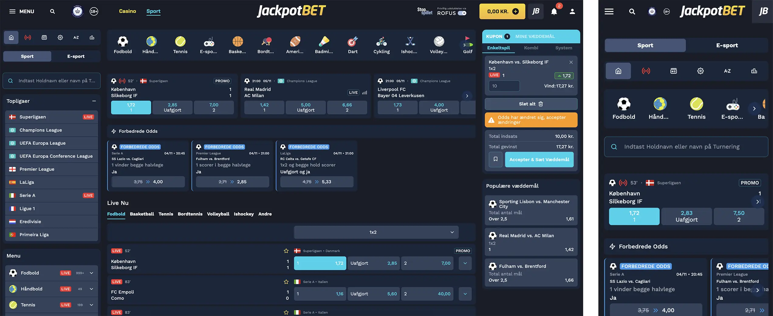Expand Fodbold in the Menu list
773x316 pixels.
91,273
